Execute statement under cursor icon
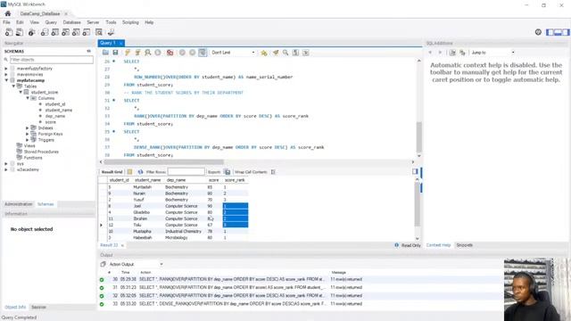Screen dimensions: 571x321 137,53
